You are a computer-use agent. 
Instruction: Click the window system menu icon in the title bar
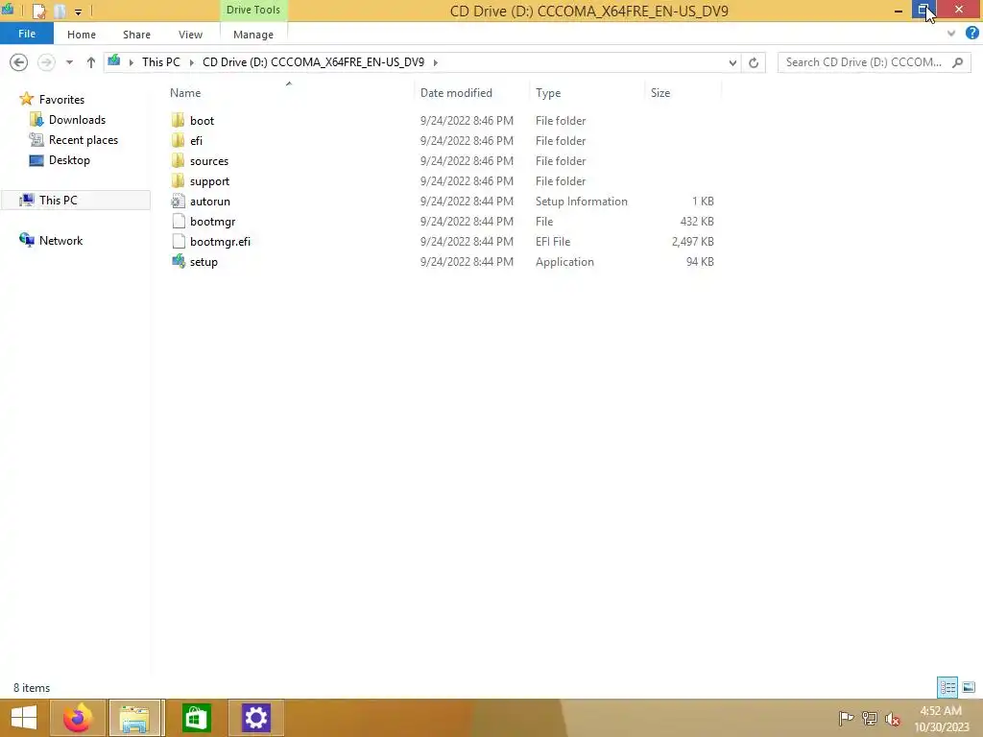8,10
